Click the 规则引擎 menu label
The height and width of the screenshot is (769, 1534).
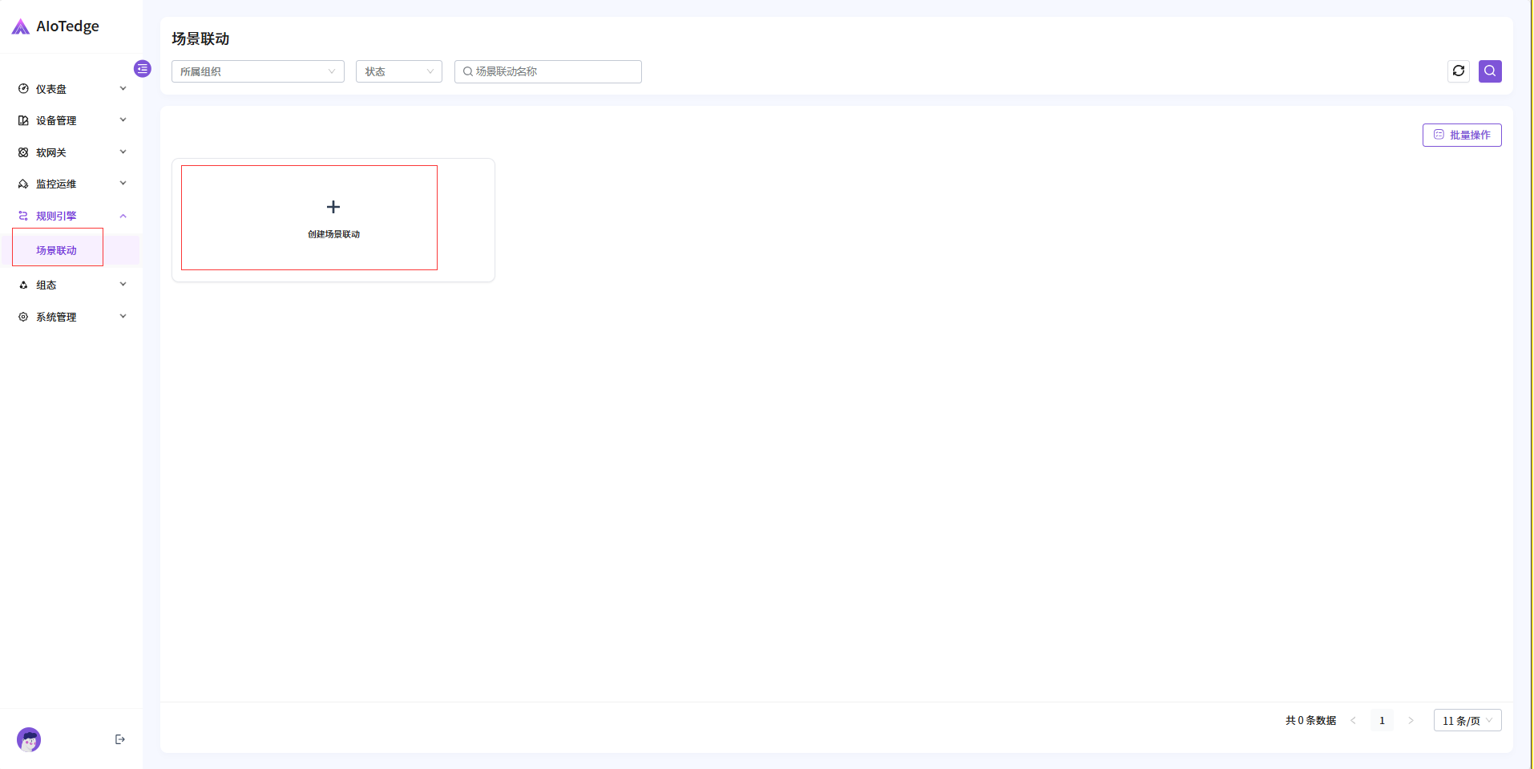click(x=56, y=216)
